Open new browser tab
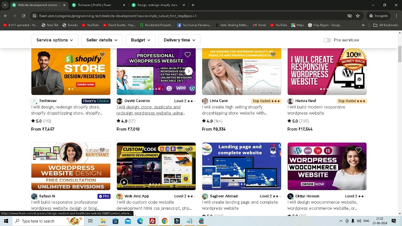Image resolution: width=402 pixels, height=226 pixels. [x=193, y=5]
